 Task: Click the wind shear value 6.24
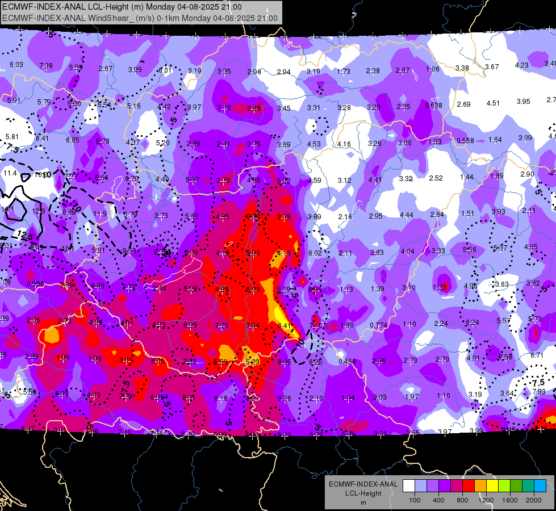(473, 322)
